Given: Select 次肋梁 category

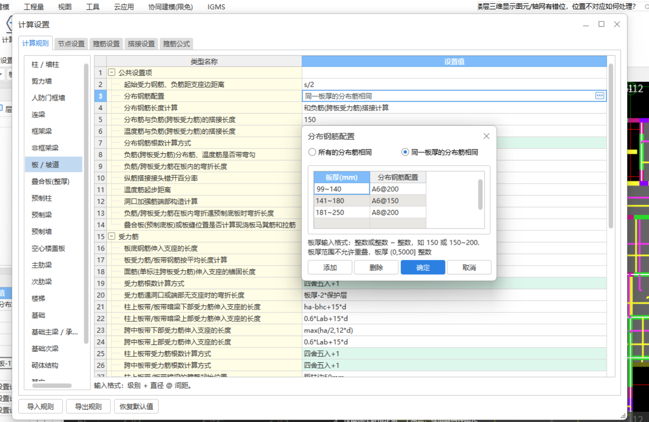Looking at the screenshot, I should click(54, 282).
